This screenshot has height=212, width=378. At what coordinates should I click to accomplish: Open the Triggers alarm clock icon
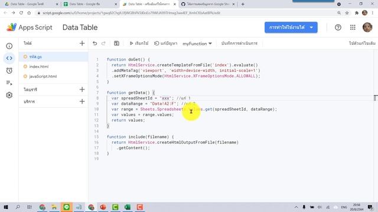point(9,71)
